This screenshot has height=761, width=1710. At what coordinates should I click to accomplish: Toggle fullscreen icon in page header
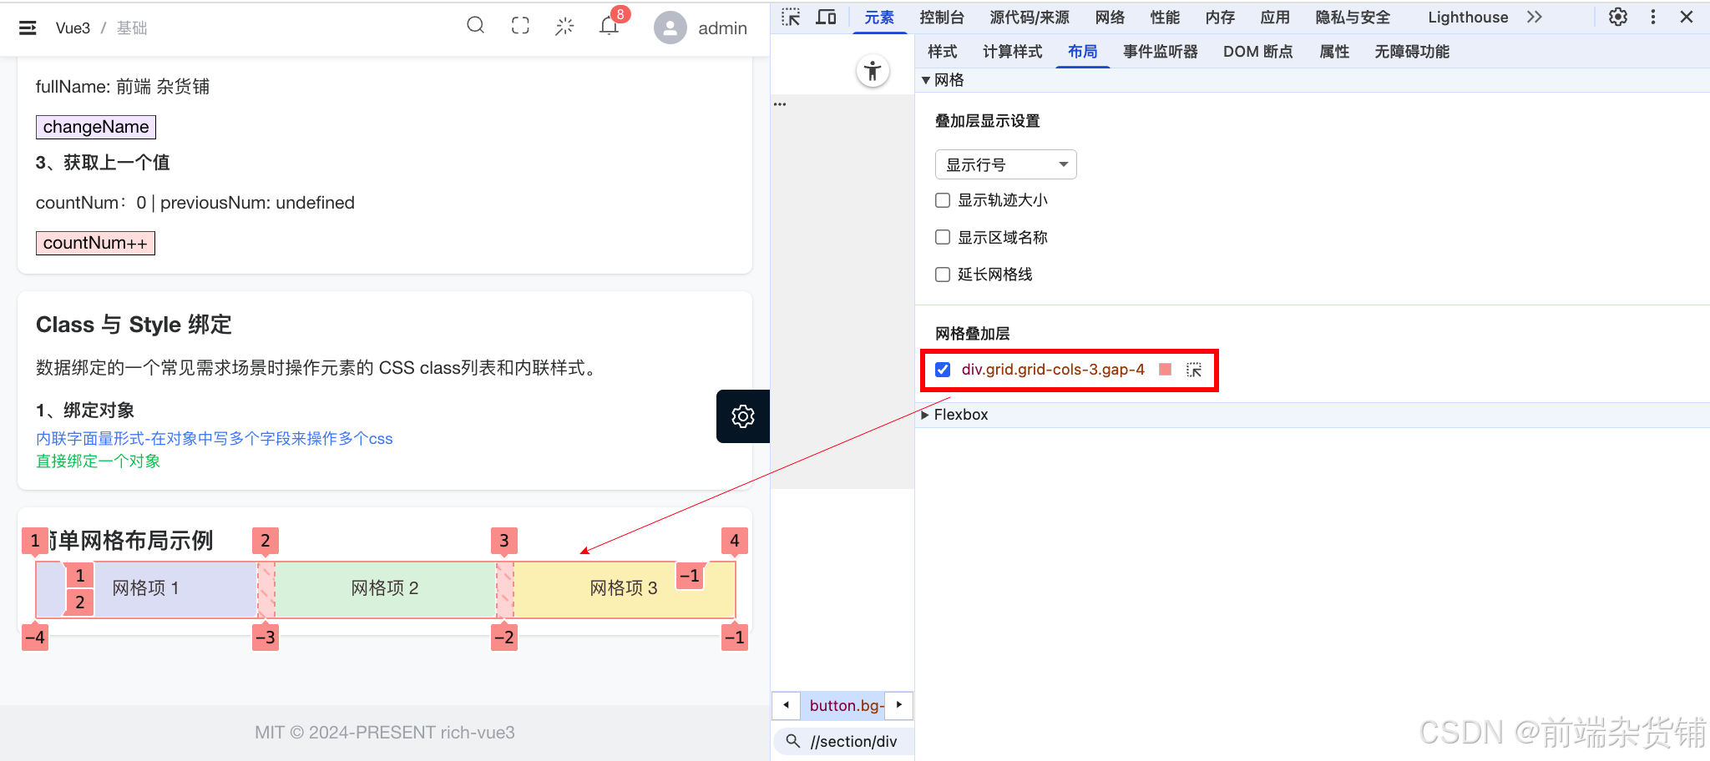[520, 26]
